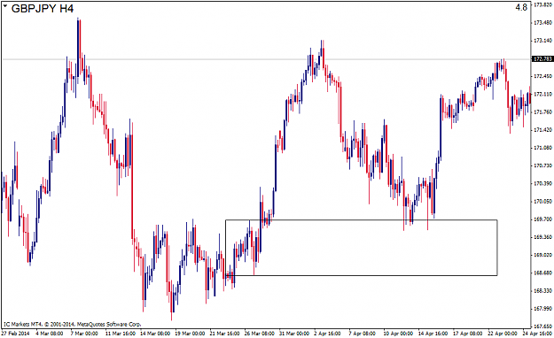Click the 10 Apr 00:00 time label
The width and height of the screenshot is (554, 338).
click(x=398, y=334)
